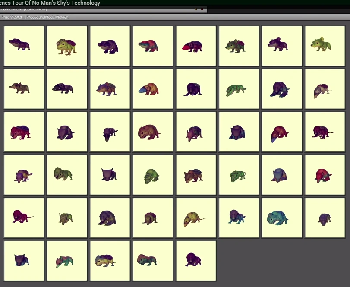
Task: Select the large brown bear-like creature
Action: (153, 132)
